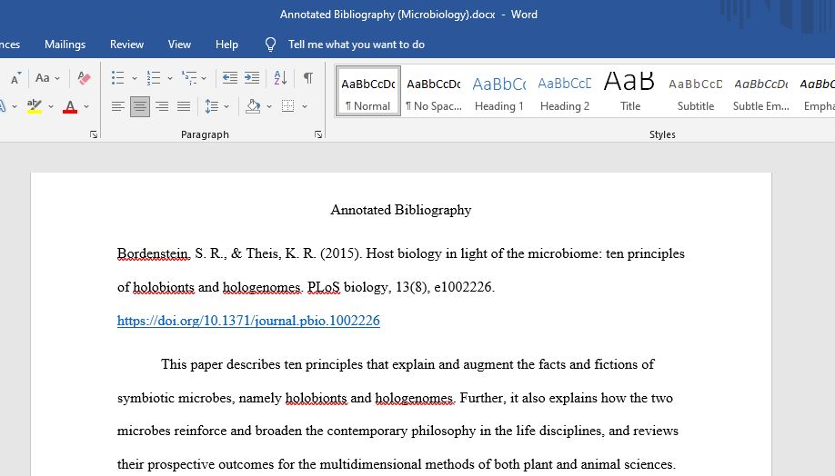
Task: Click the misspelled word Bordenstein
Action: point(154,253)
